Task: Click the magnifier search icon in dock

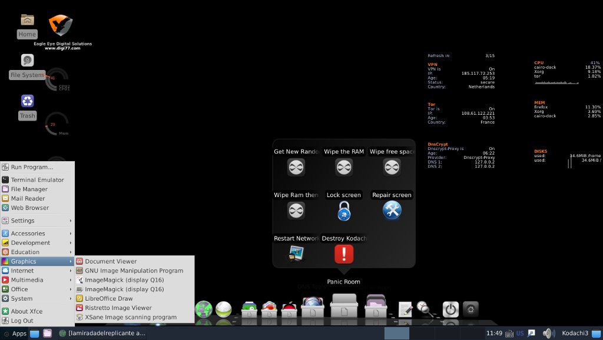Action: click(x=423, y=308)
